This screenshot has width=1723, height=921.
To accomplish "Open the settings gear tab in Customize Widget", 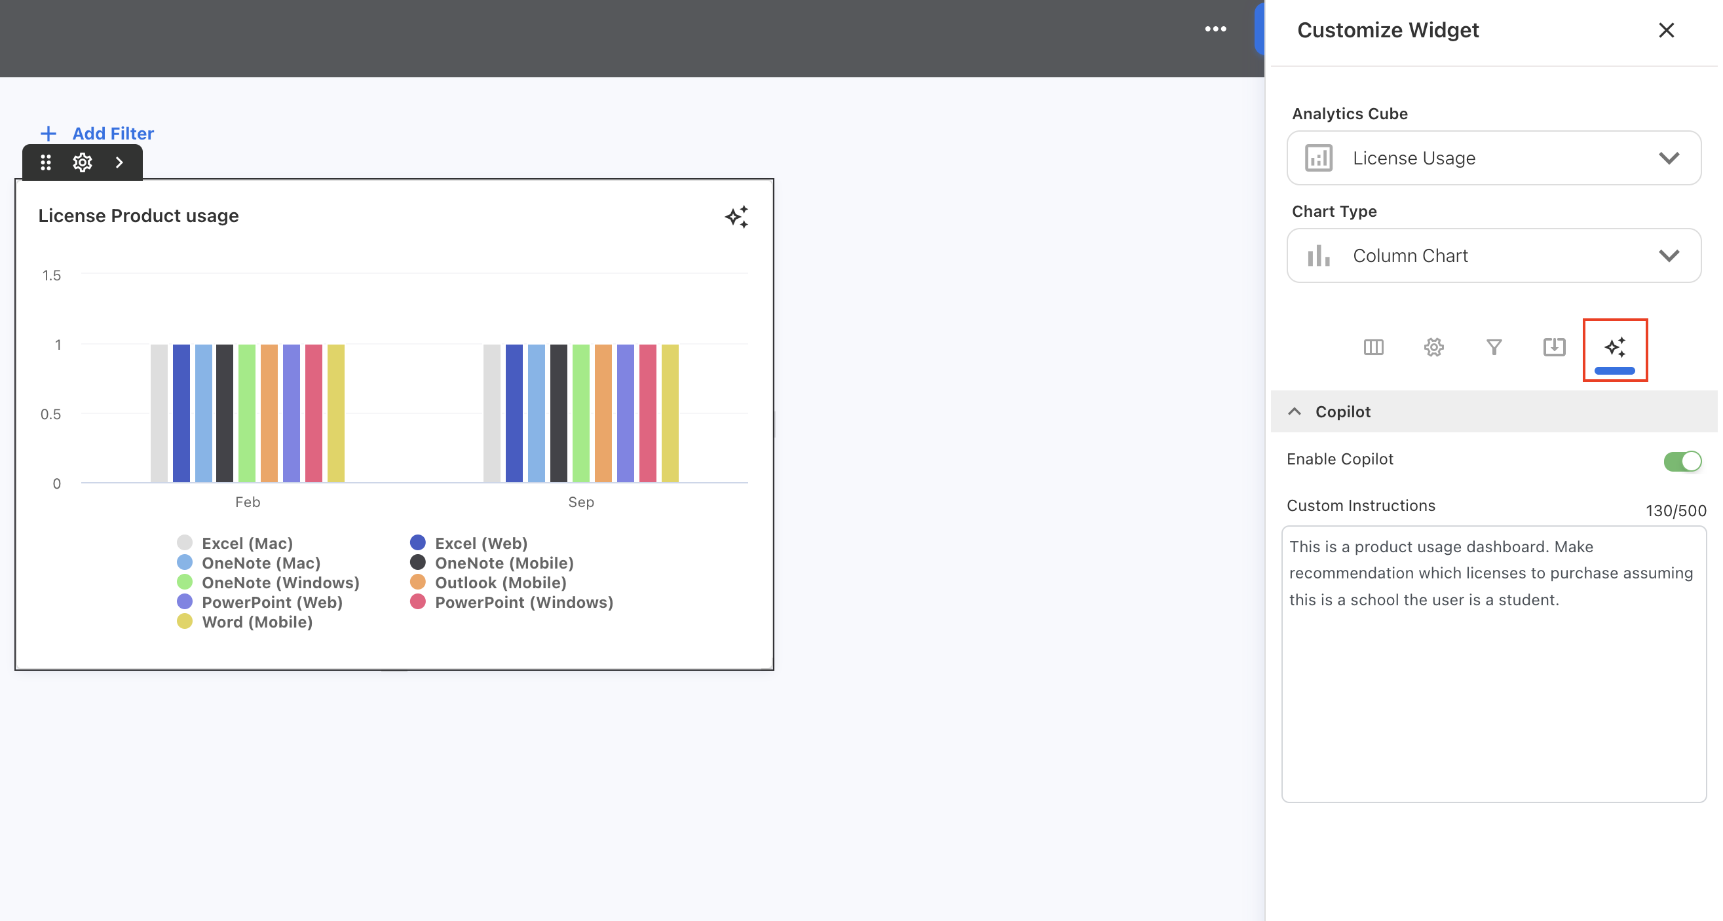I will [1433, 347].
